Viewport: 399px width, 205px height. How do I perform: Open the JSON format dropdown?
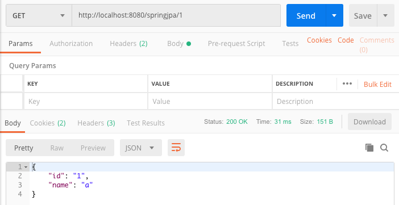click(x=141, y=148)
